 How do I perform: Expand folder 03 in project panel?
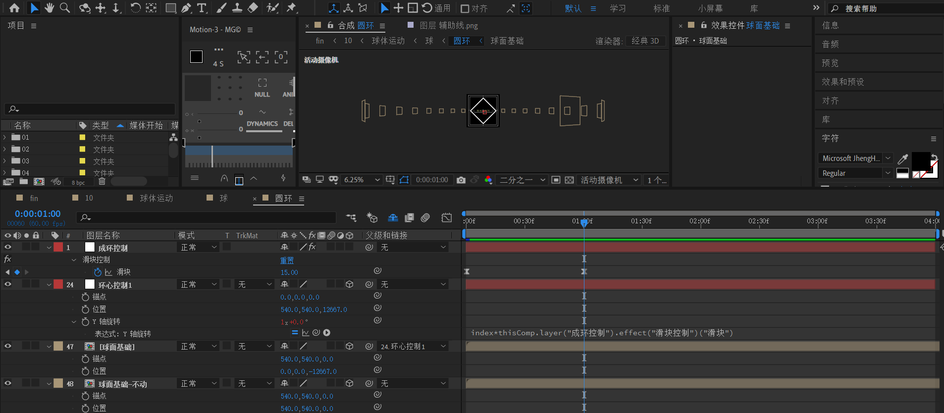(x=5, y=161)
